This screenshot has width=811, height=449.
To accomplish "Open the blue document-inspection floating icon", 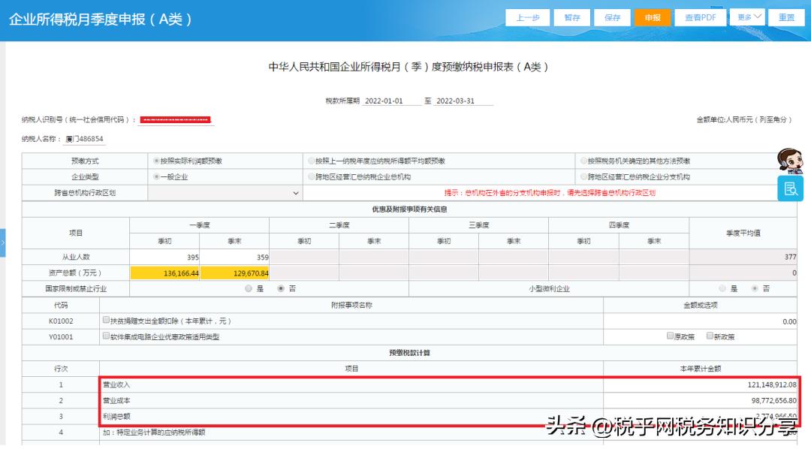I will click(x=790, y=189).
